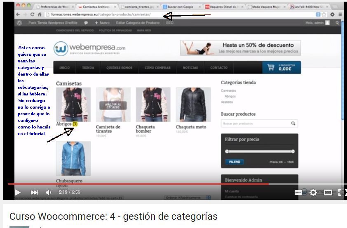Switch the player to theater mode
This screenshot has height=228, width=347.
(328, 192)
